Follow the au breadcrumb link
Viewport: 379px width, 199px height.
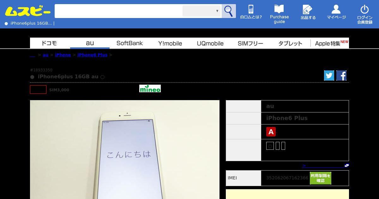point(45,55)
